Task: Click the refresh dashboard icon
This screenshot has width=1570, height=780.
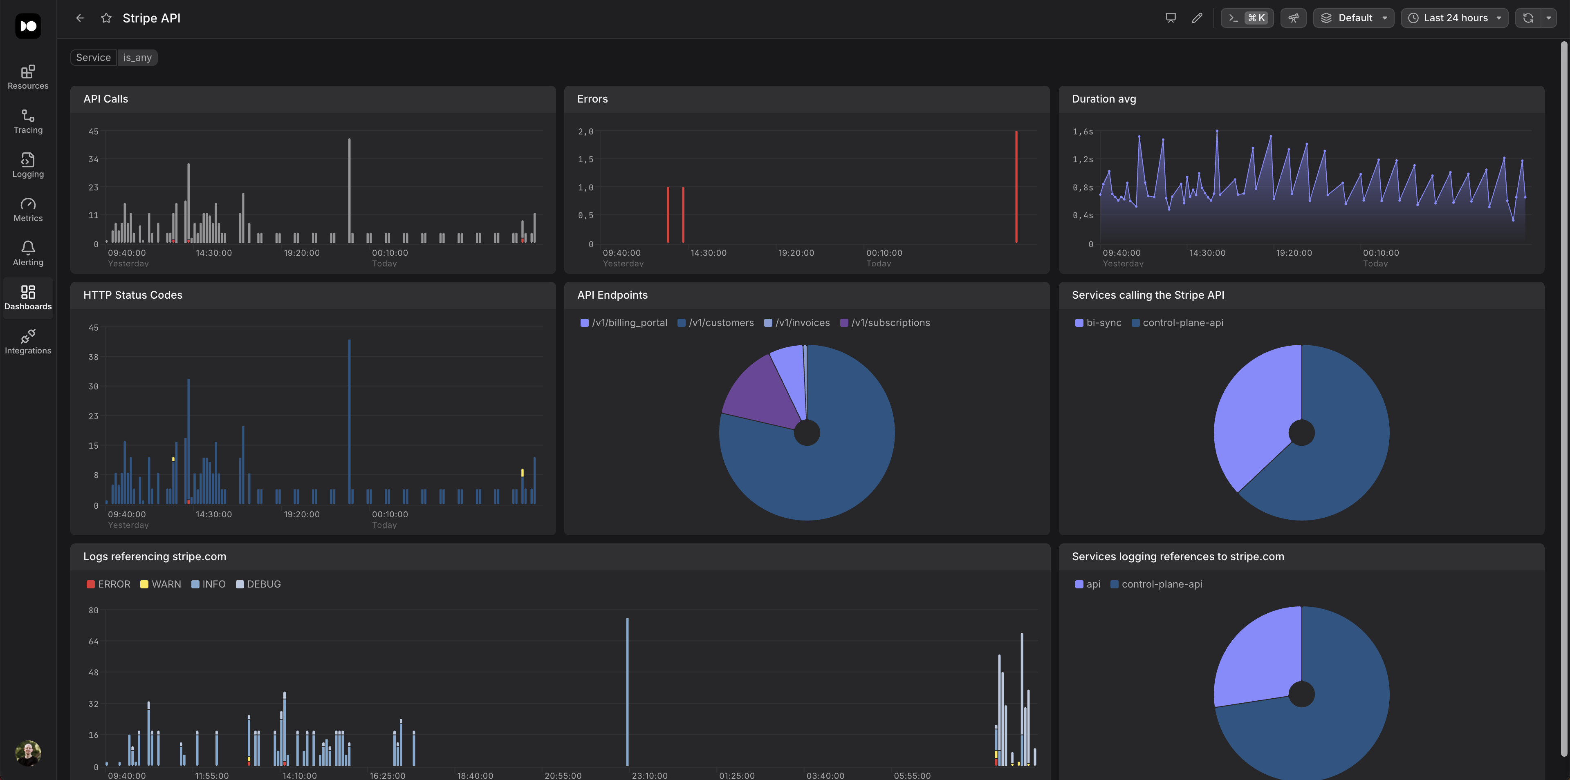Action: [x=1528, y=18]
